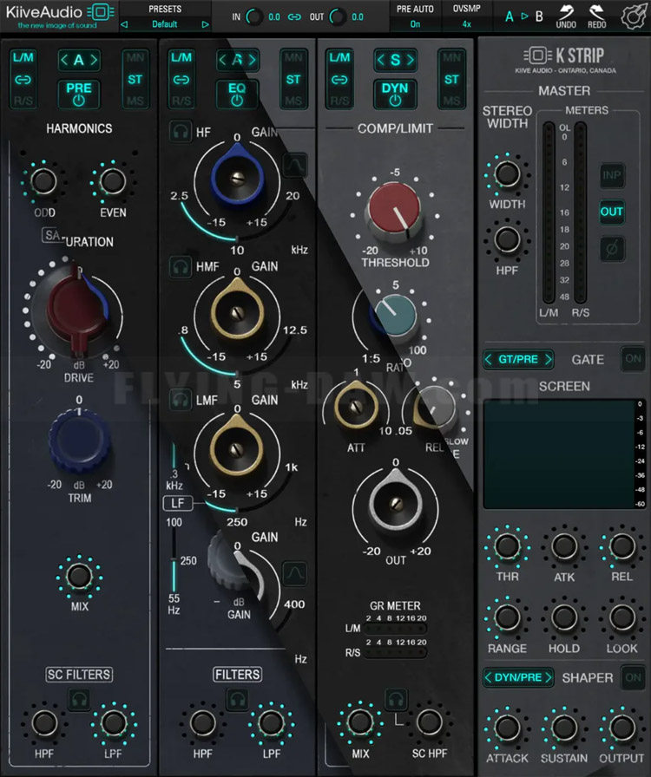Screen dimensions: 651x777
Task: Toggle the LF band bell shape icon
Action: (295, 573)
